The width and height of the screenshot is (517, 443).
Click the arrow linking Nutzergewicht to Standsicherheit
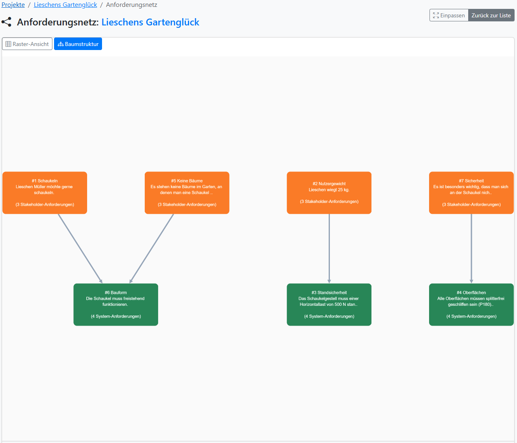(x=329, y=248)
